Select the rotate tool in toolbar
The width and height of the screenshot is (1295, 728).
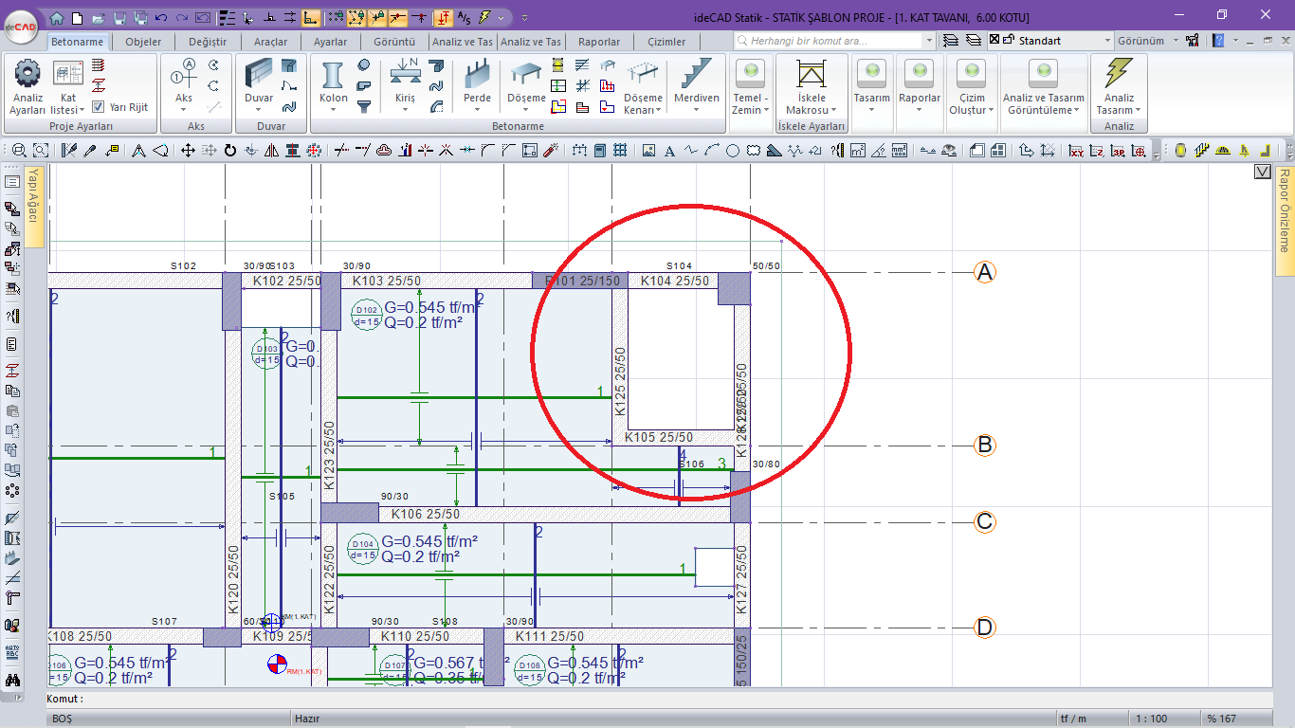pos(229,150)
